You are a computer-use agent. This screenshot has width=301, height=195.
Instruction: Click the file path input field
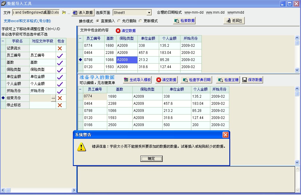pos(36,13)
